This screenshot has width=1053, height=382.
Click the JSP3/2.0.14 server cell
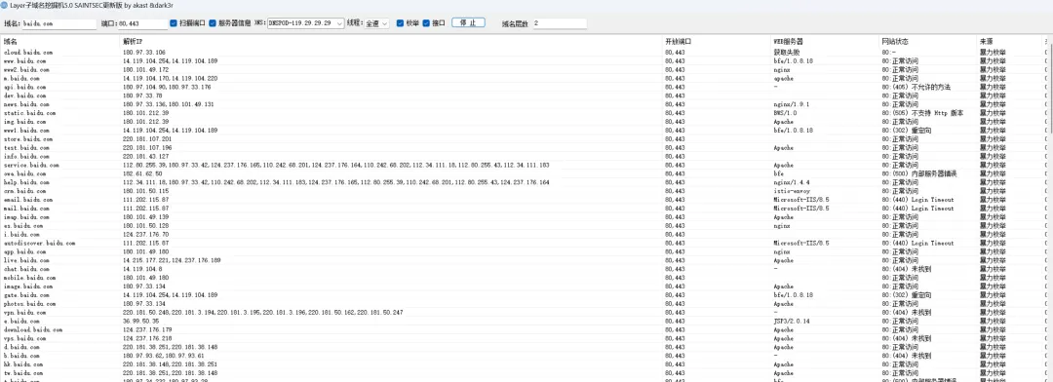coord(792,321)
